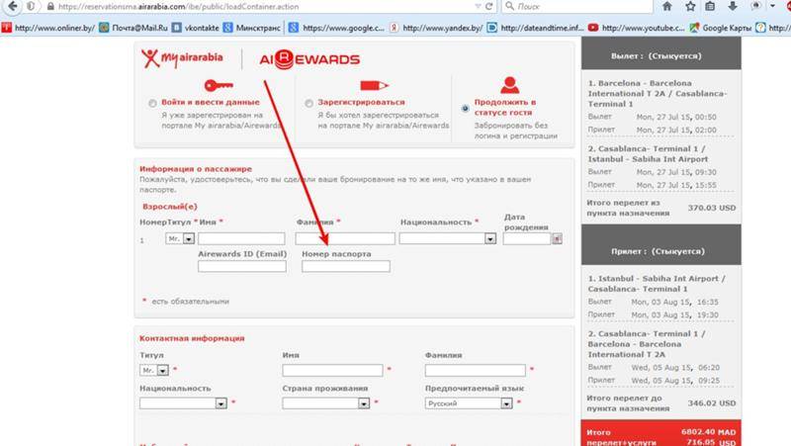Click the red pencil register icon

pos(374,85)
